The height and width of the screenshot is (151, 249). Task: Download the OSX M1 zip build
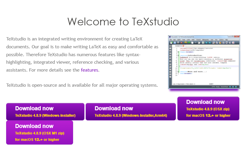pyautogui.click(x=39, y=133)
